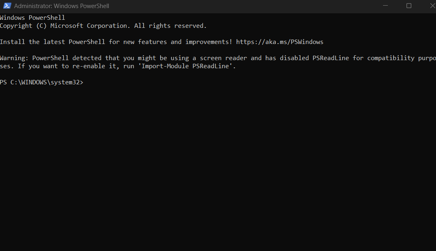Click "PSReadLine" in the first warning line
The image size is (436, 251).
click(x=330, y=58)
